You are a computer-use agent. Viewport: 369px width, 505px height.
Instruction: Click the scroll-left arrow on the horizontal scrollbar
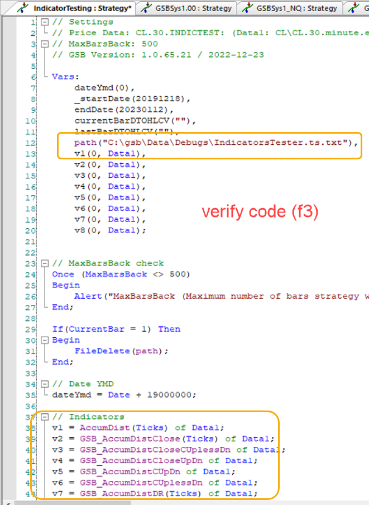7,501
